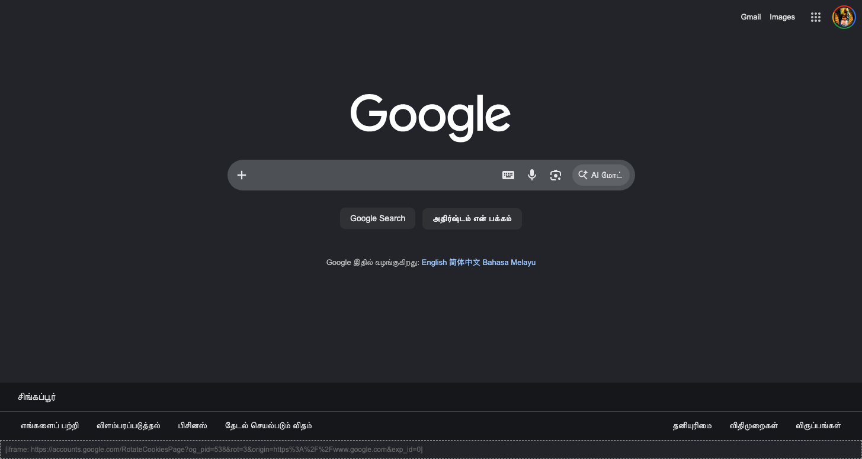Open the விதிமுறைகள் footer link
Screen dimensions: 862x459
point(754,426)
